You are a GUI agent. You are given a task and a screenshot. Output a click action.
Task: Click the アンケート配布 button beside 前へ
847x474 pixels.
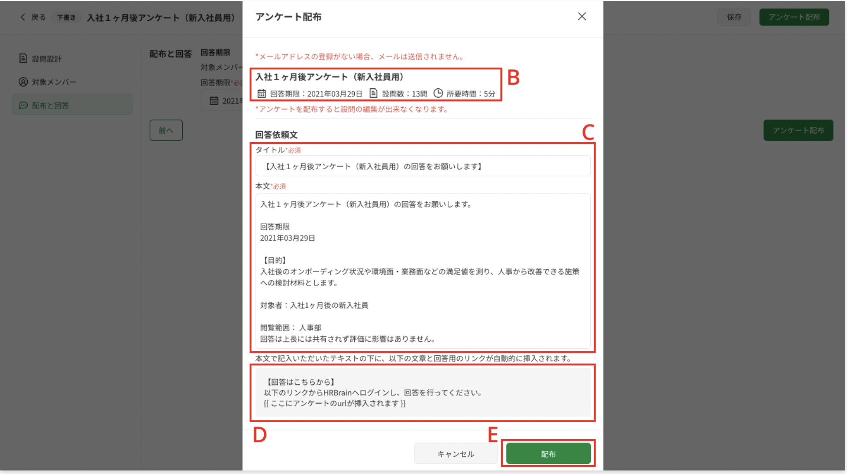coord(798,130)
